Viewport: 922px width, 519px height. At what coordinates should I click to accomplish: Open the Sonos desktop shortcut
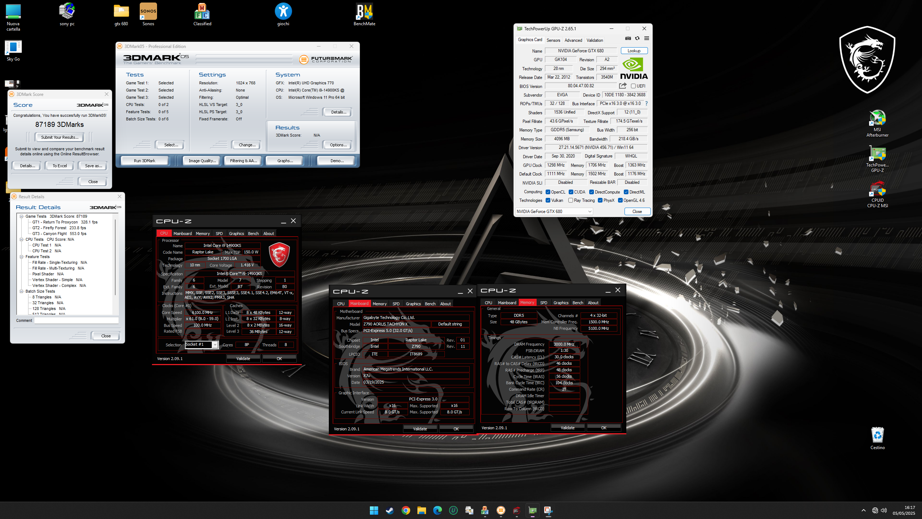(148, 14)
